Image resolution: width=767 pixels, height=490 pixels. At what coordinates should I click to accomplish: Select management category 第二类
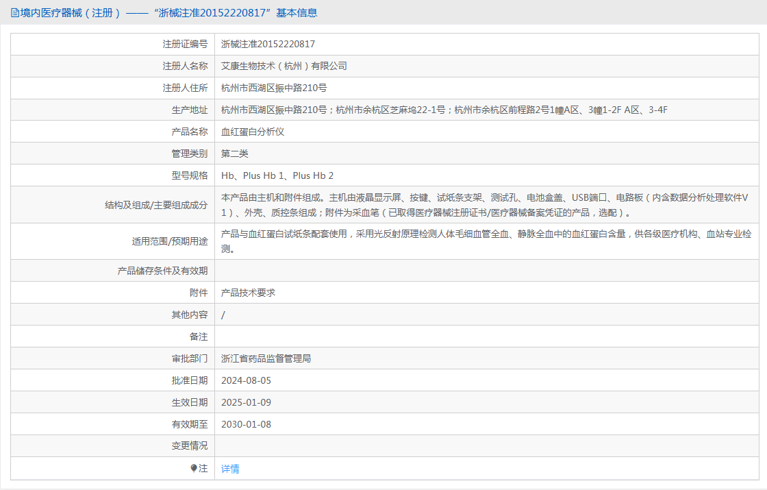234,154
